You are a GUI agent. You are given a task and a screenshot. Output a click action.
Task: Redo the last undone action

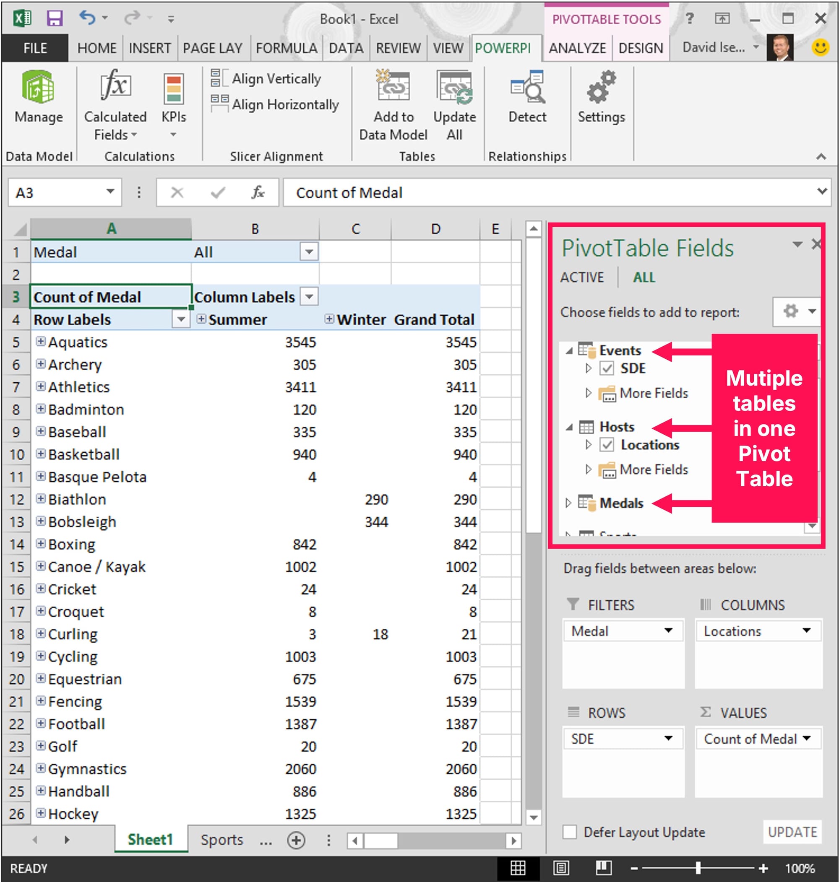pos(133,18)
